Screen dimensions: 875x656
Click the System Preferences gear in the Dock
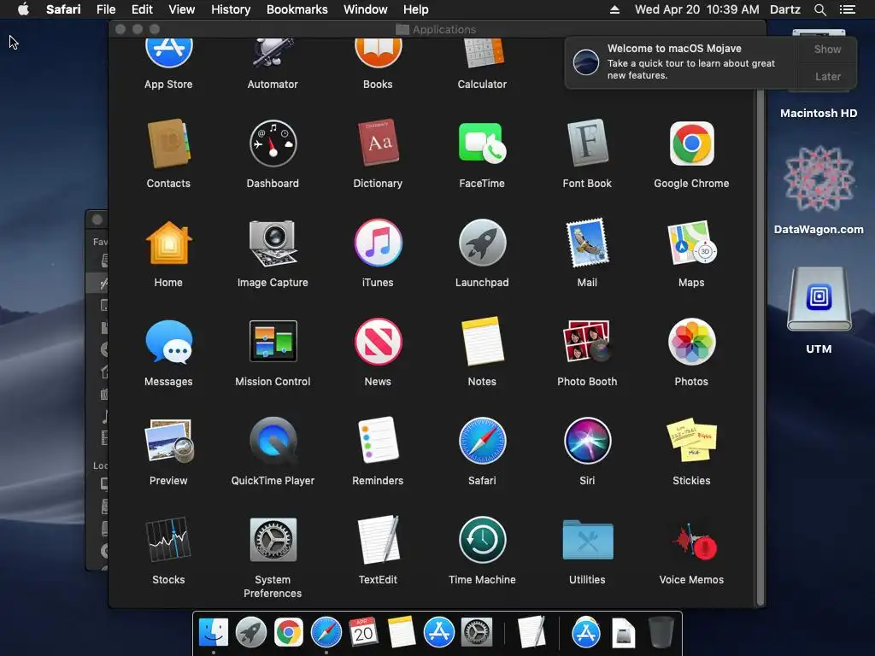tap(477, 632)
